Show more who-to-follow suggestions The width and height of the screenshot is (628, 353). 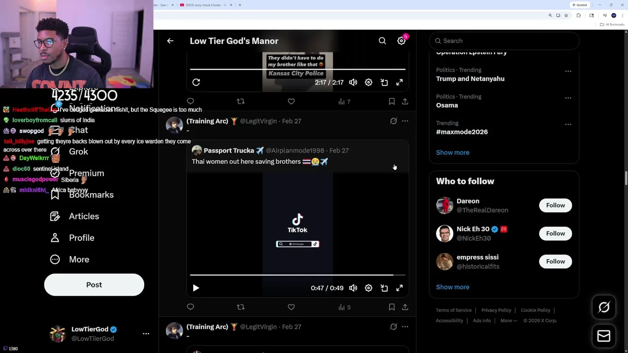coord(452,287)
